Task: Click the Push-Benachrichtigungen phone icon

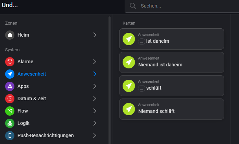Action: [x=10, y=135]
